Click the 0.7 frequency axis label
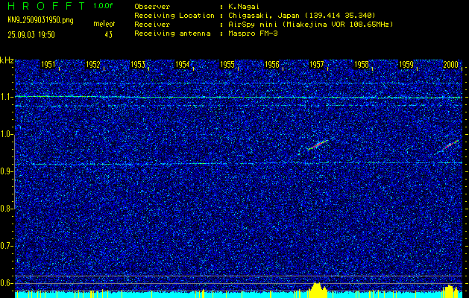This screenshot has height=298, width=469. click(x=6, y=246)
